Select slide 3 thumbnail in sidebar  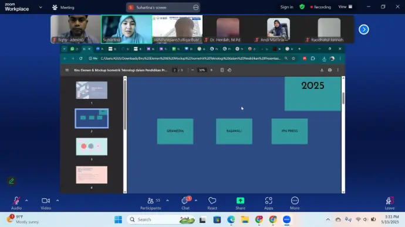coord(92,146)
